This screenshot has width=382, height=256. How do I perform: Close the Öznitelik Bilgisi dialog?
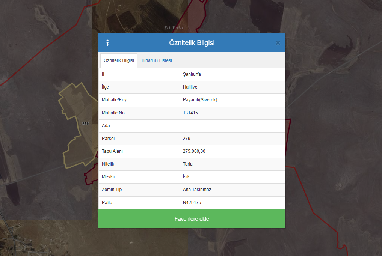click(278, 43)
